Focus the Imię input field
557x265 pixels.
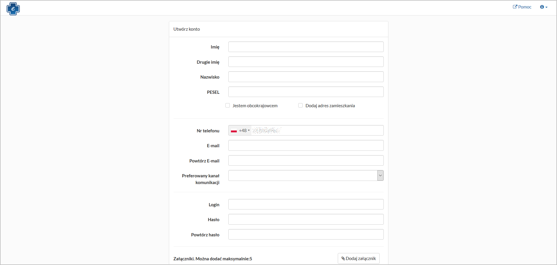click(306, 47)
